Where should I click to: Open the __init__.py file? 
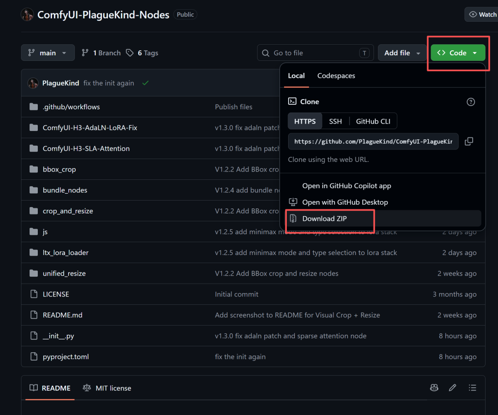[58, 336]
